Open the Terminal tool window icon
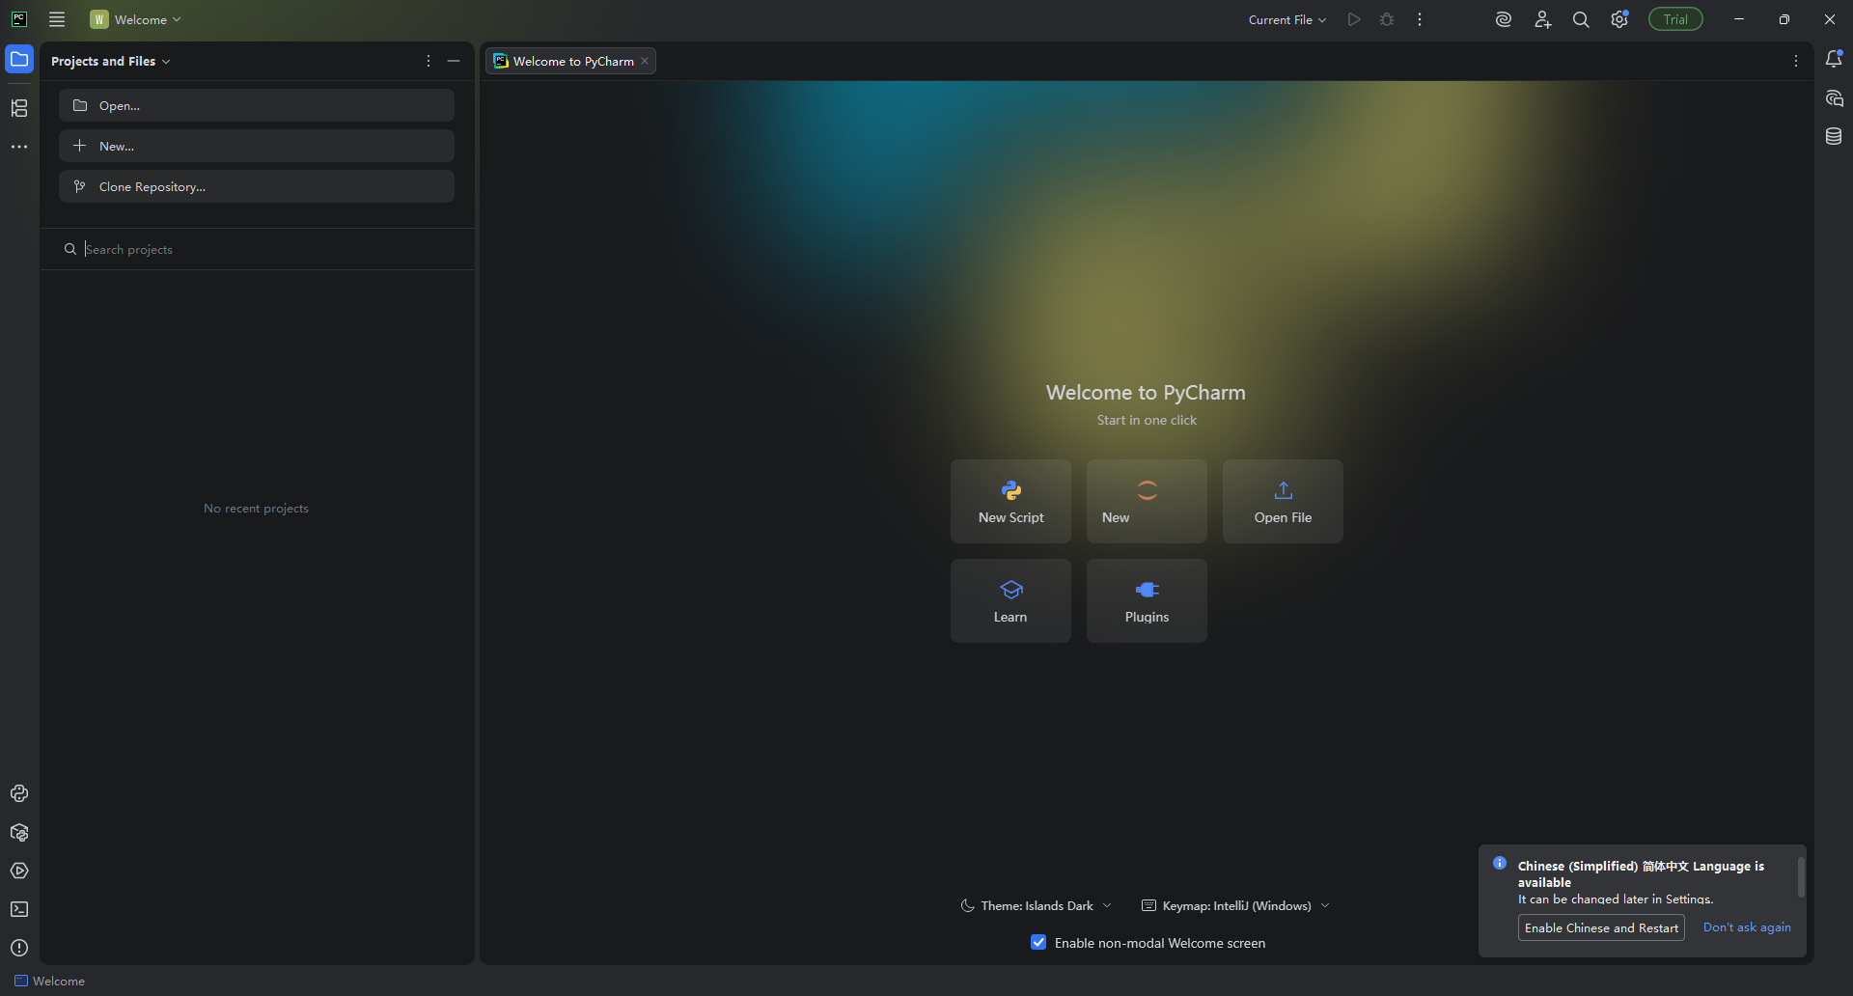The image size is (1853, 996). (x=19, y=909)
